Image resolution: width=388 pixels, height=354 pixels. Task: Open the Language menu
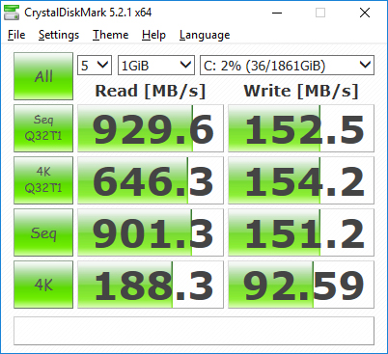pos(205,35)
